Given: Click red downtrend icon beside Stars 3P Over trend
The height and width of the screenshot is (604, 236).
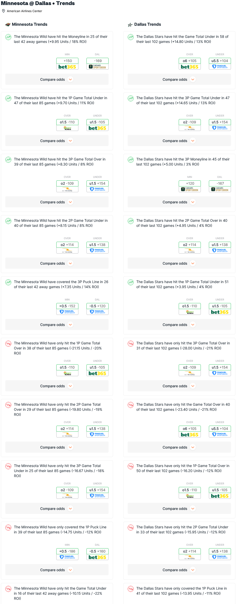Looking at the screenshot, I should pos(131,344).
